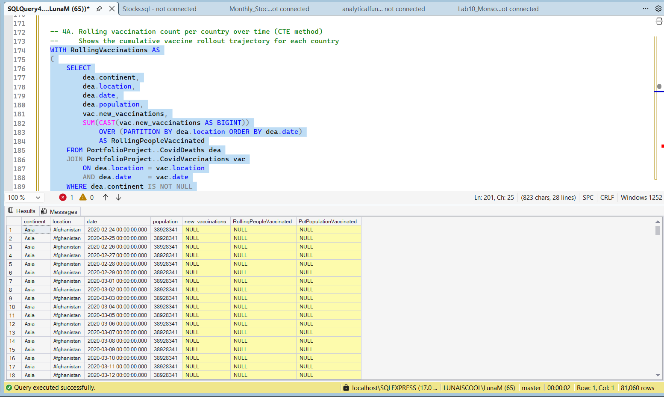
Task: Click the Ln 201, Ch 25 indicator
Action: pos(494,198)
